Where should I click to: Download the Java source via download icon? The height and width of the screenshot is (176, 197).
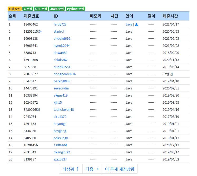136,24
